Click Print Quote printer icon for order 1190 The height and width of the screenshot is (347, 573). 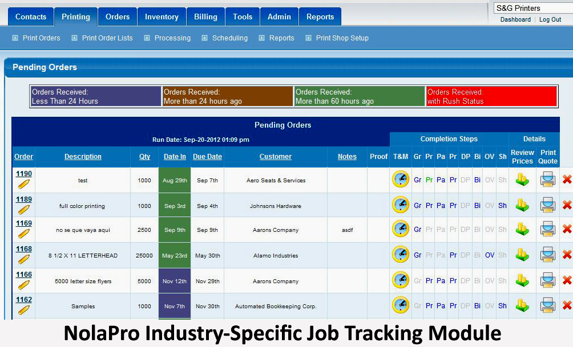point(547,179)
